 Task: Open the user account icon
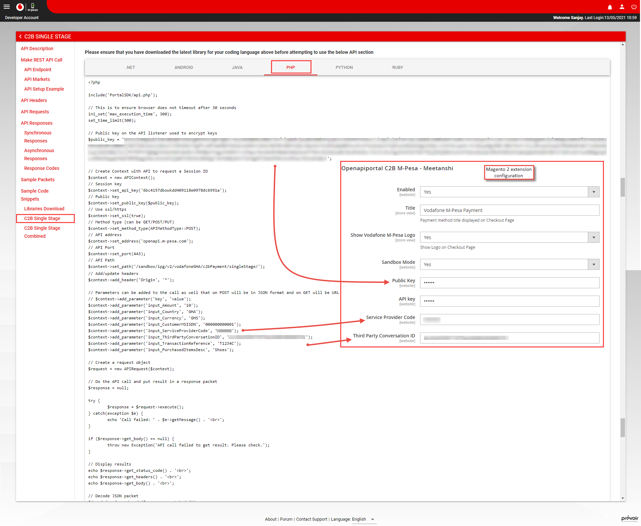[x=622, y=7]
